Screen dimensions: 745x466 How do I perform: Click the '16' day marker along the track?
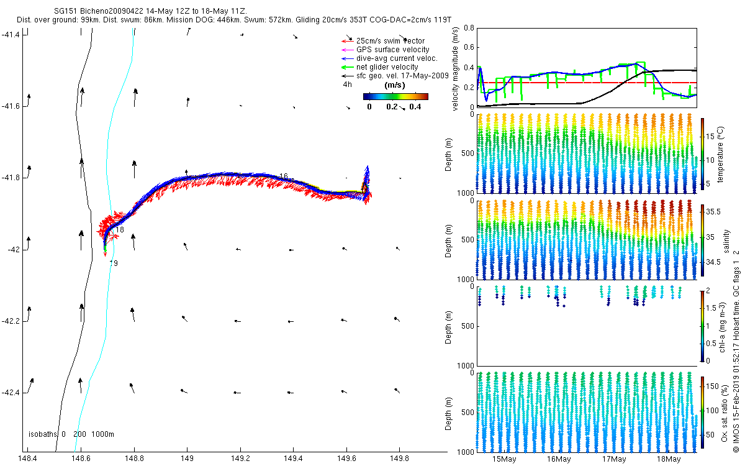[284, 176]
